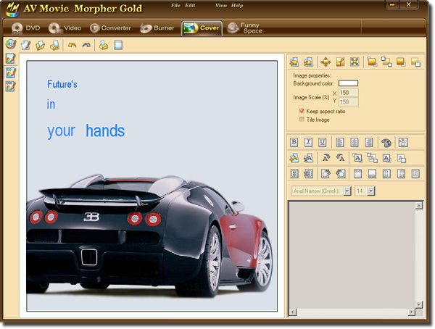Switch to the Video tab
The width and height of the screenshot is (435, 329).
(x=65, y=28)
